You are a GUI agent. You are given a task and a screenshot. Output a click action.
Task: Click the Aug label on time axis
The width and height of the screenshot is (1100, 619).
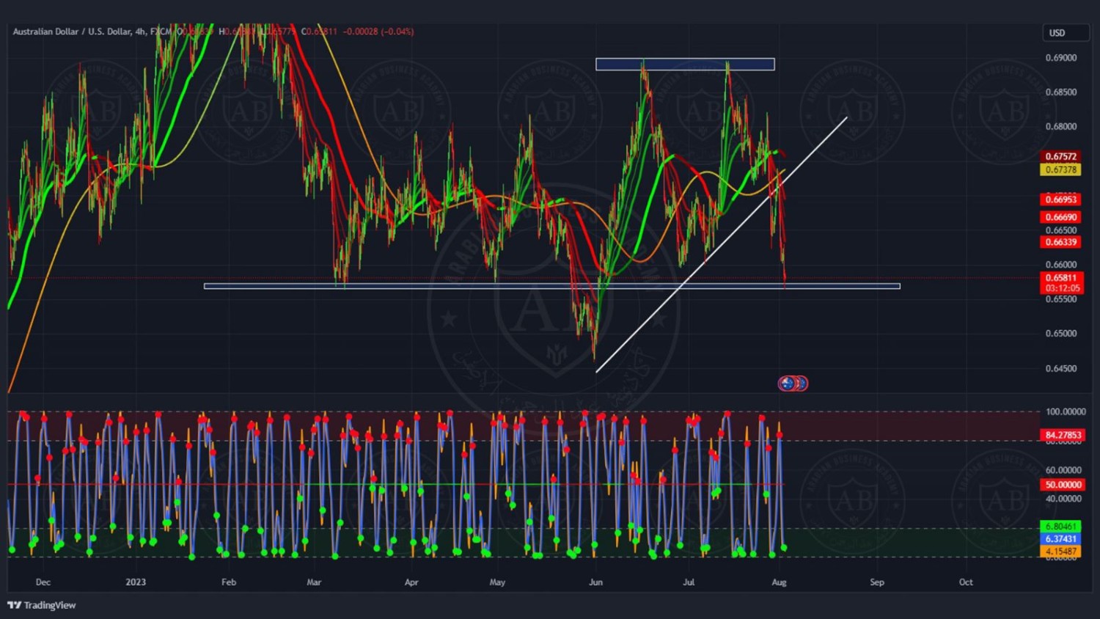779,582
